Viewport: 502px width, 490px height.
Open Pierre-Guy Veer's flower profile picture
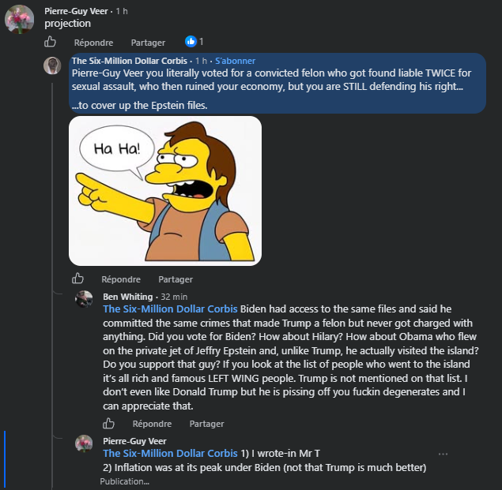pos(19,19)
